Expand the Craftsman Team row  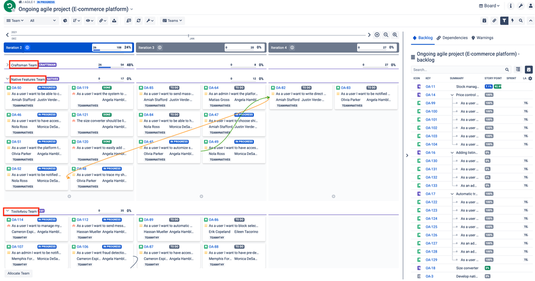pyautogui.click(x=7, y=64)
